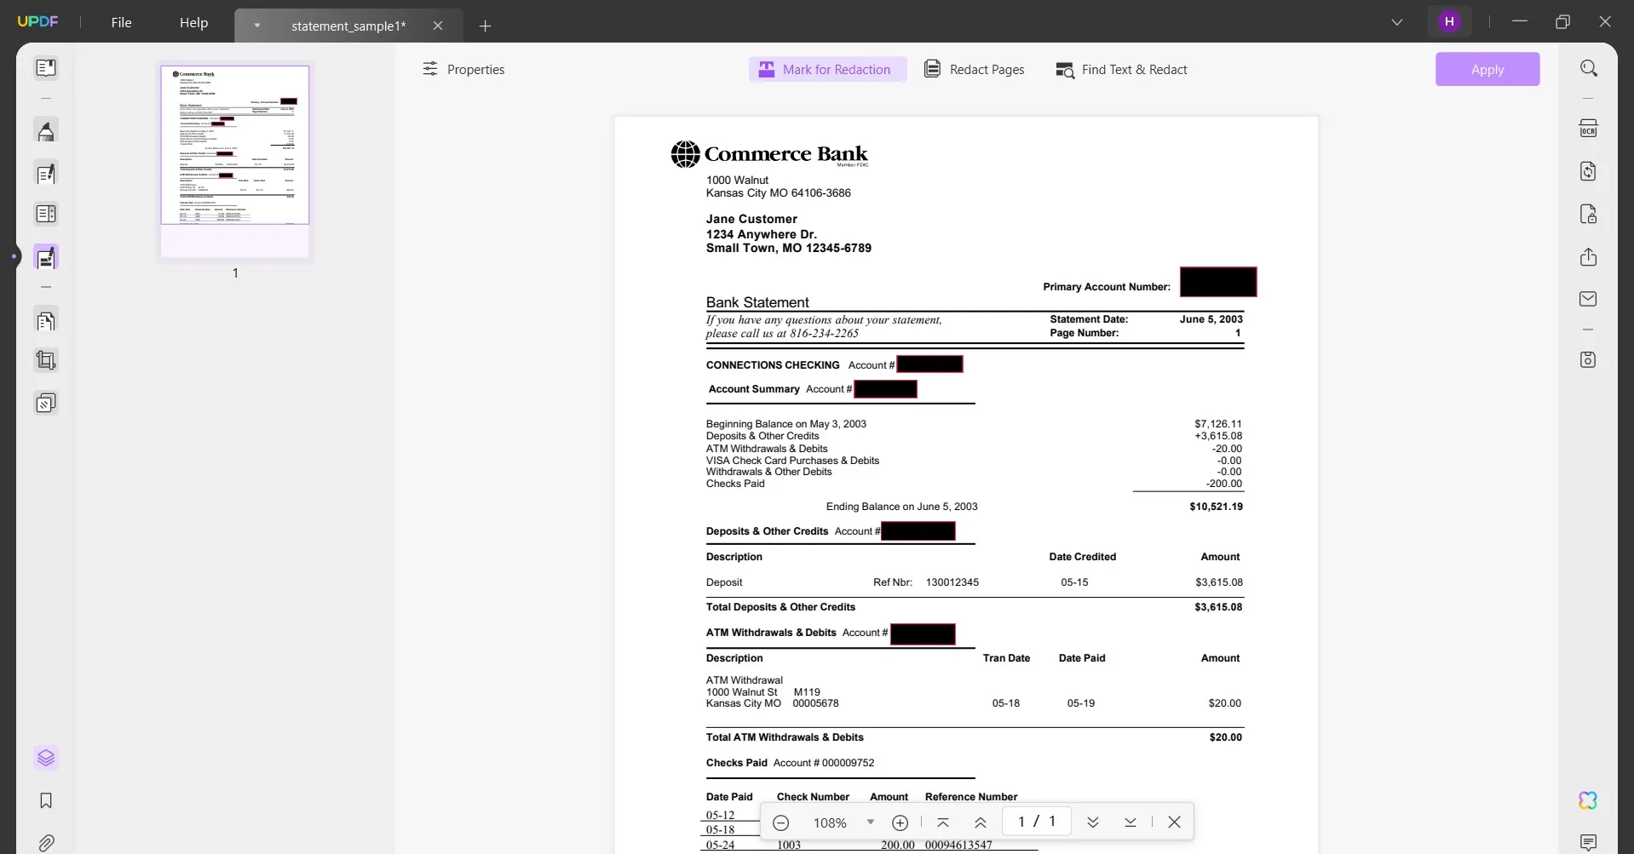Click the 'Jane Customer' name text
1634x854 pixels.
click(751, 219)
